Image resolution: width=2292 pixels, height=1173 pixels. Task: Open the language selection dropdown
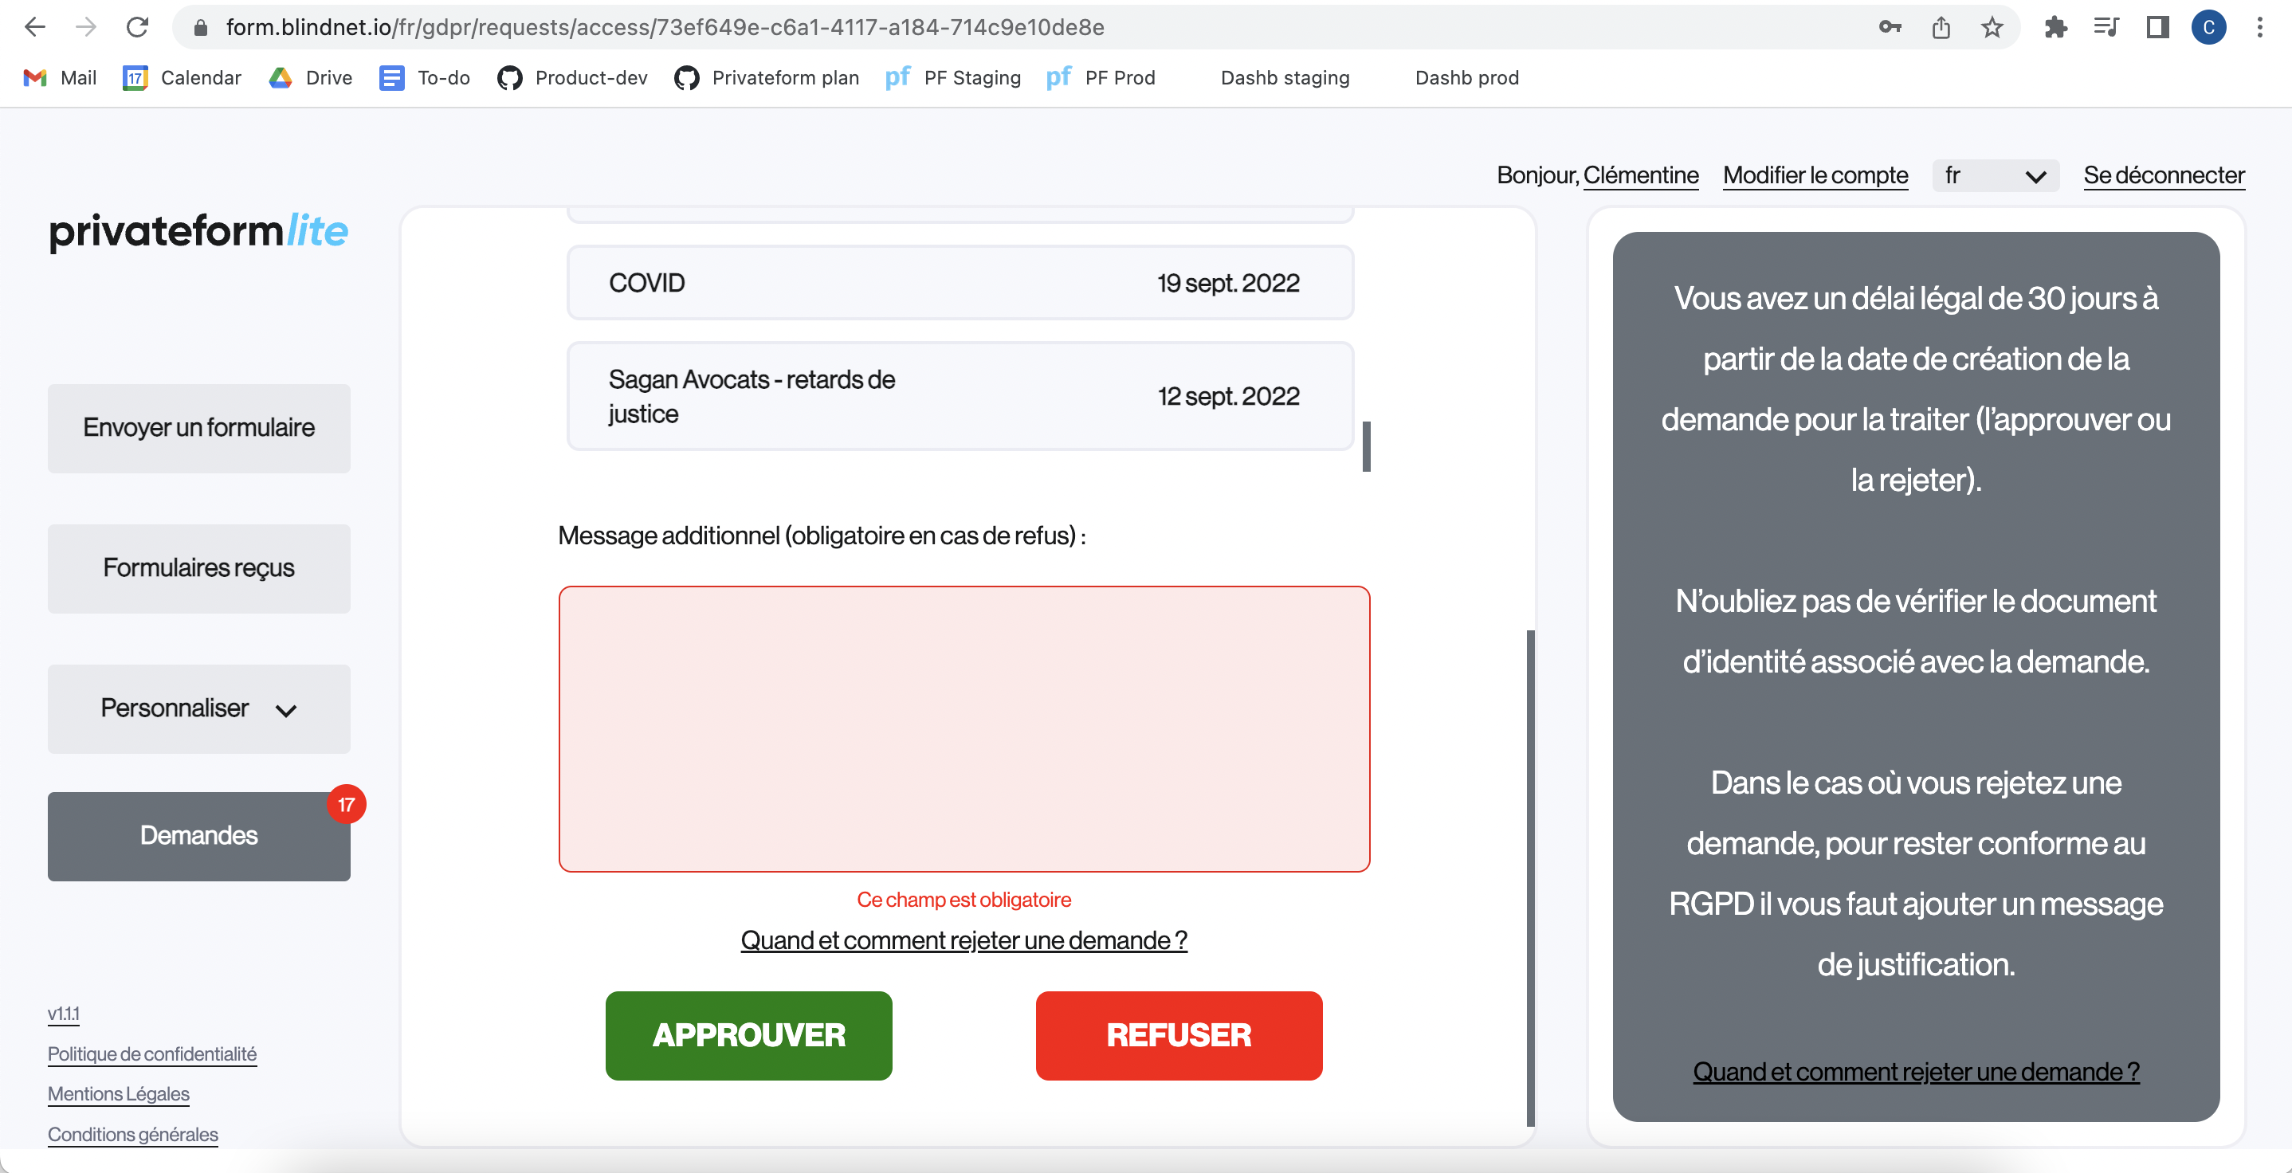[1995, 175]
